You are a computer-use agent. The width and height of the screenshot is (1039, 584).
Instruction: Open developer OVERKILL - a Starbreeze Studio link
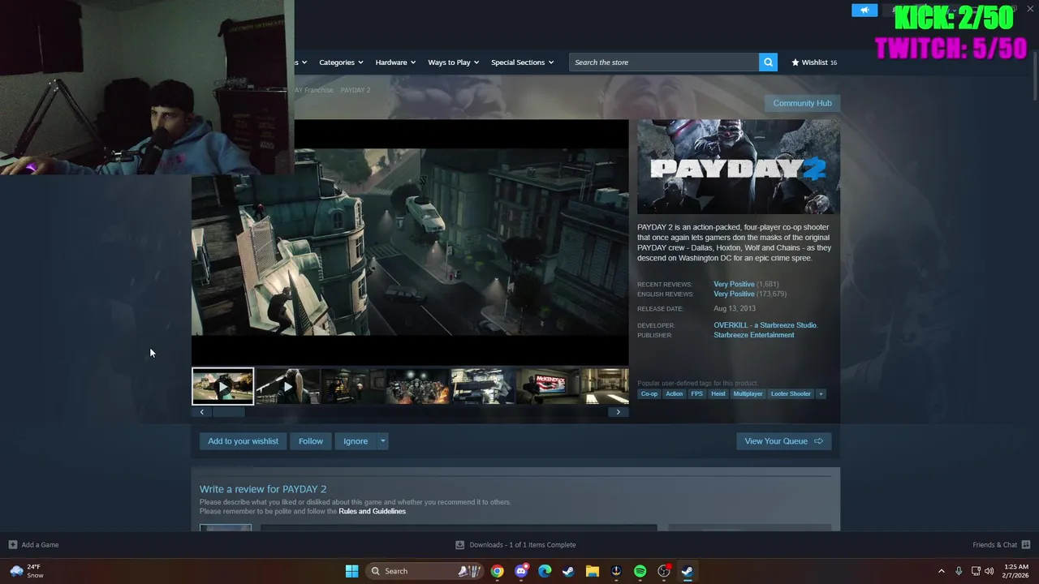[x=765, y=325]
